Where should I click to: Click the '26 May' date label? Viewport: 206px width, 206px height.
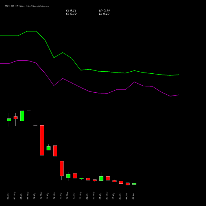pos(107,196)
